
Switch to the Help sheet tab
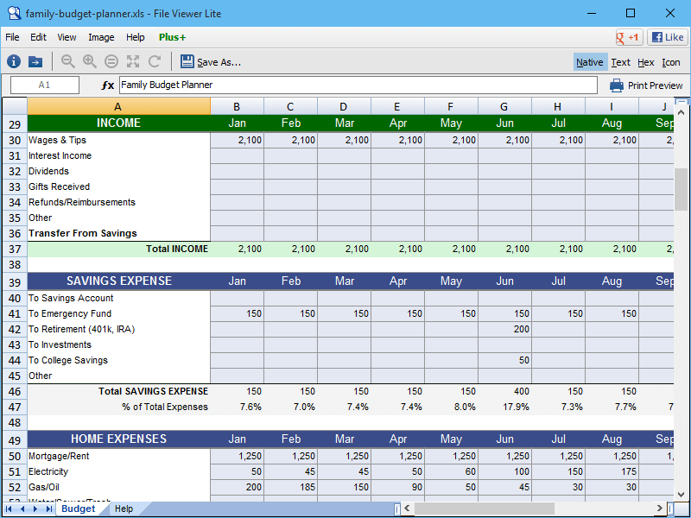coord(124,509)
